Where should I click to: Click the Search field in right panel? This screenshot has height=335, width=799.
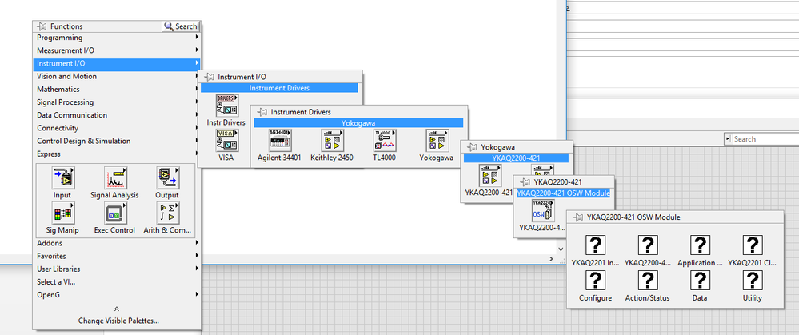tap(766, 138)
